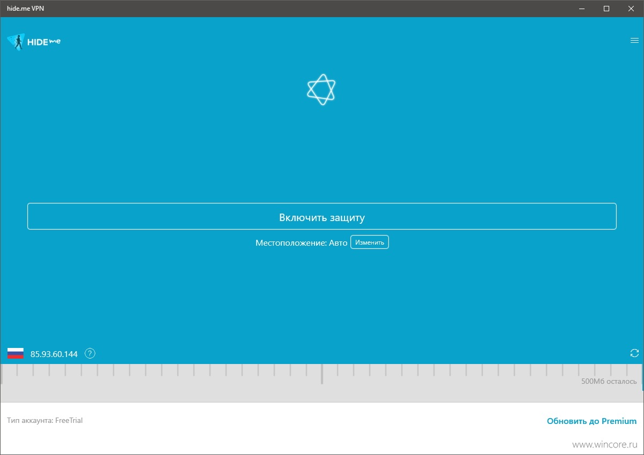644x455 pixels.
Task: Click the 500Мб осталось data indicator
Action: point(609,382)
